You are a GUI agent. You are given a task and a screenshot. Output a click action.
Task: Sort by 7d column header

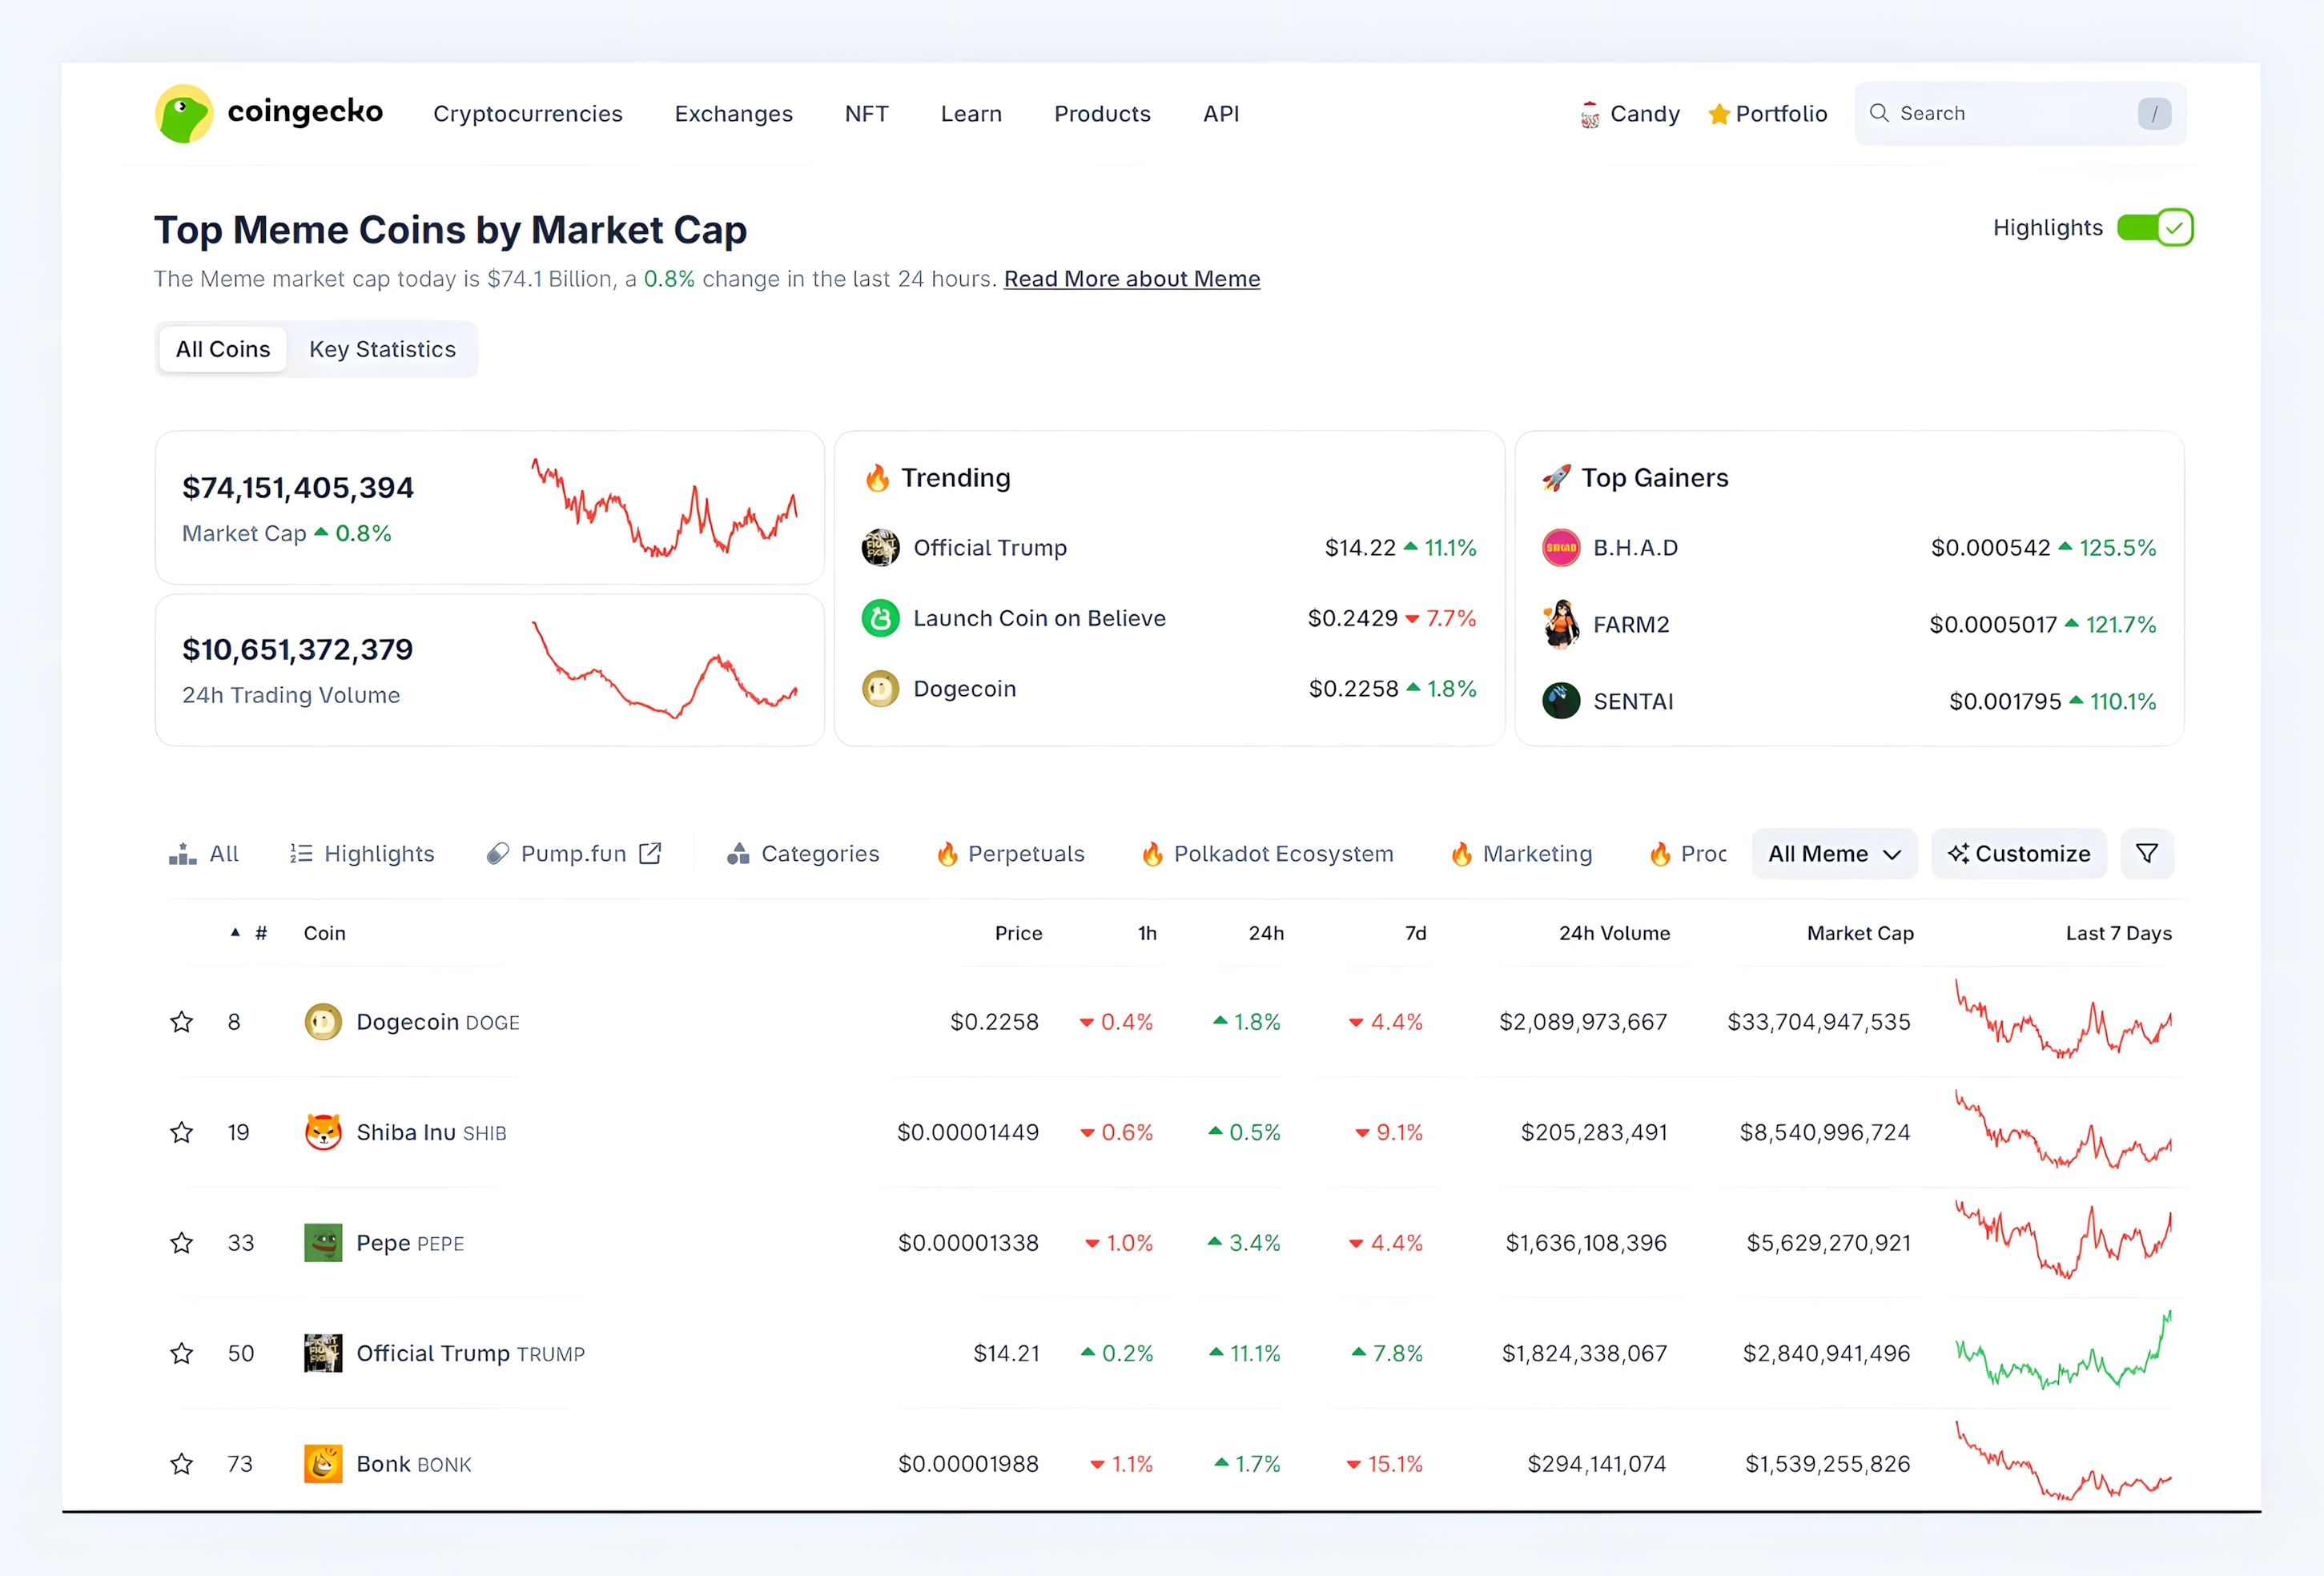point(1415,933)
